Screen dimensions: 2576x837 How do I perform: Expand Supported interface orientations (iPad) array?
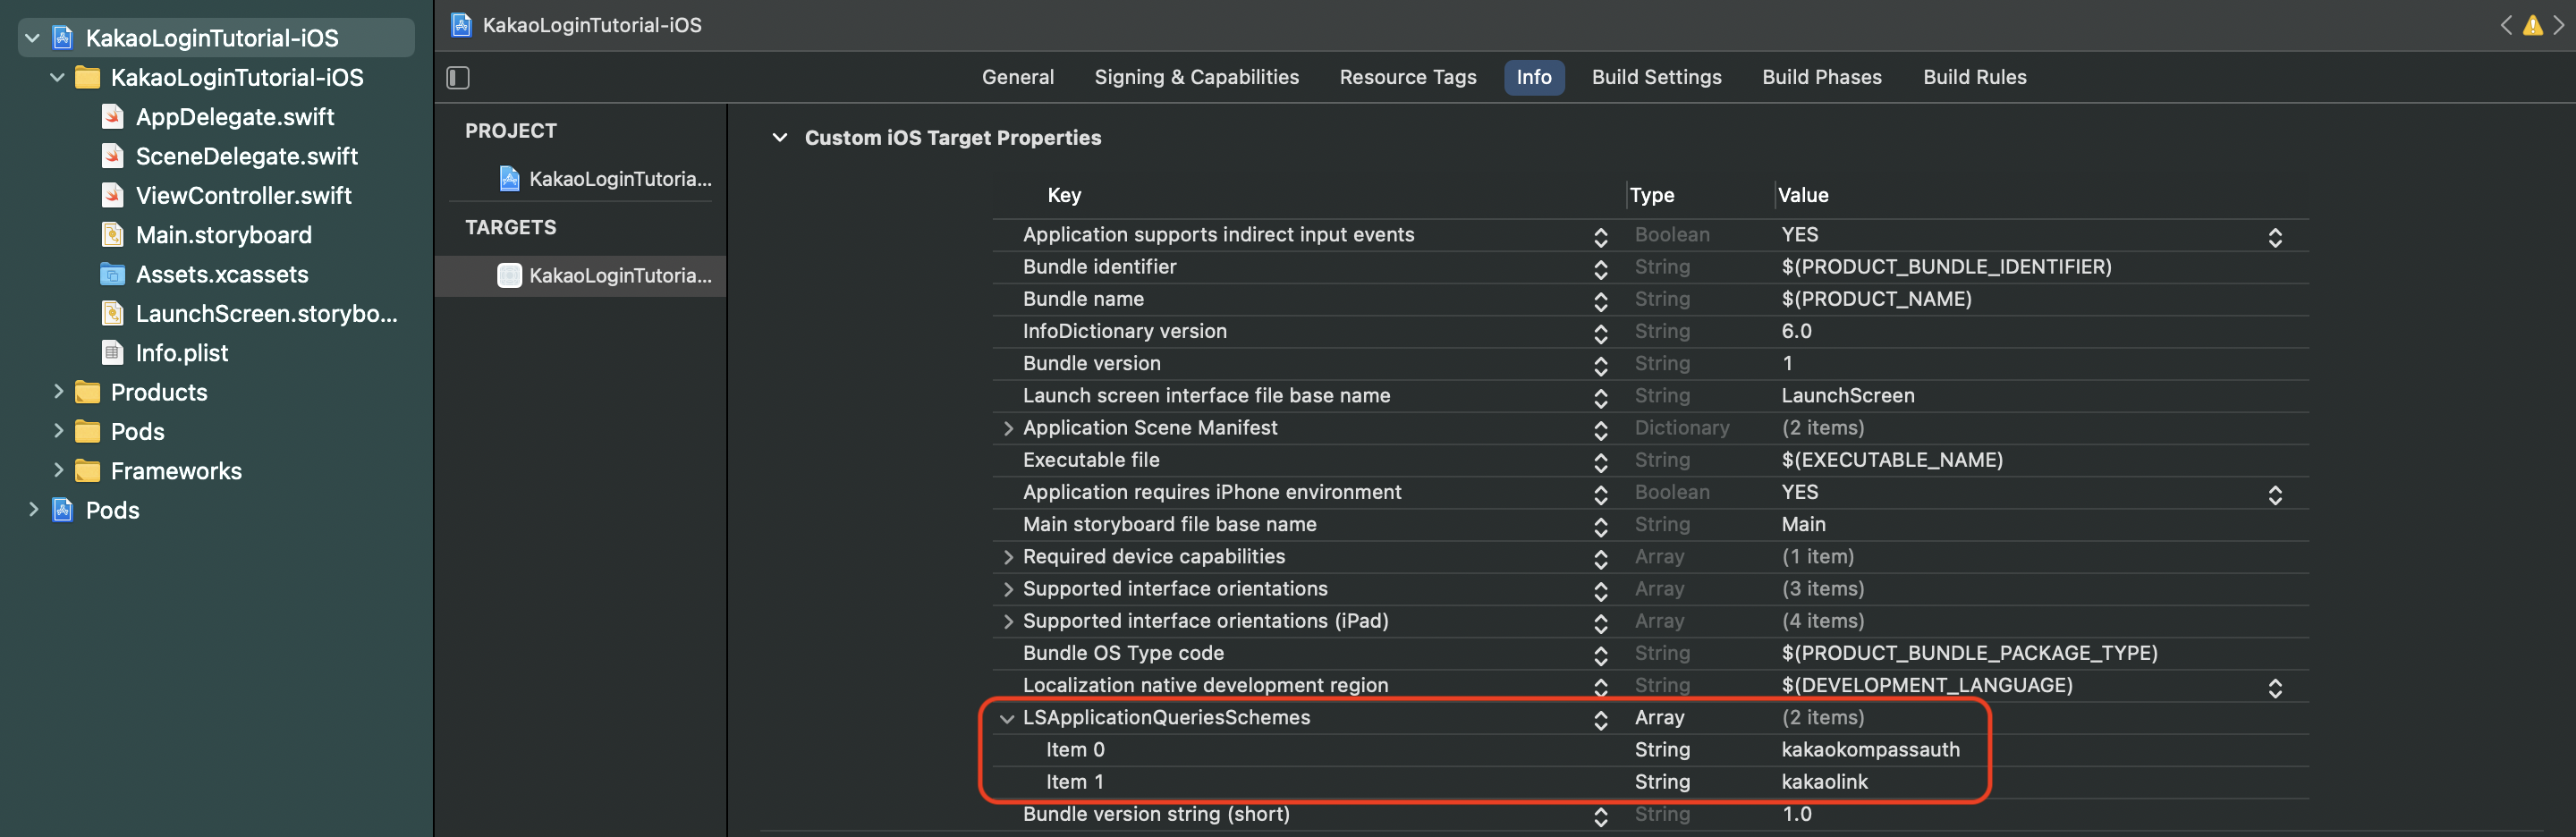pyautogui.click(x=1008, y=621)
